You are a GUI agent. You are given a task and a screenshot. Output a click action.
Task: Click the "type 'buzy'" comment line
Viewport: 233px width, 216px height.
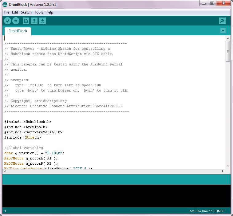click(66, 90)
